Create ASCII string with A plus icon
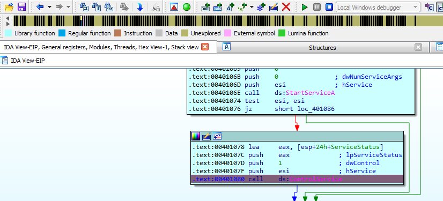Image resolution: width=443 pixels, height=201 pixels. coord(231,7)
